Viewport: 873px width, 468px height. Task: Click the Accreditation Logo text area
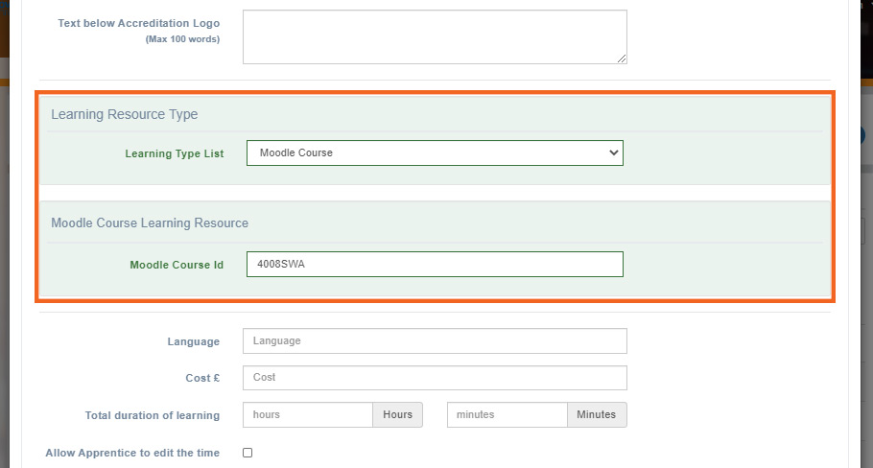[x=434, y=36]
